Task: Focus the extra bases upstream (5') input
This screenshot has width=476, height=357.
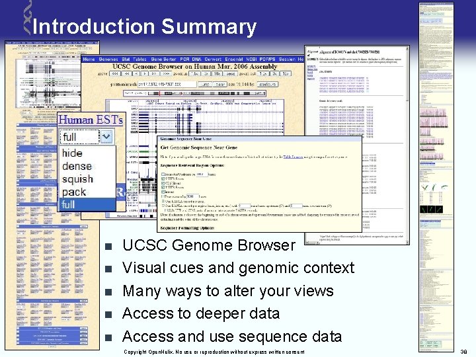Action: coord(245,206)
